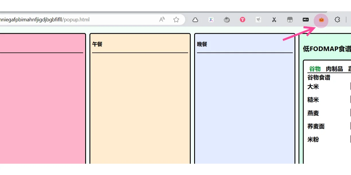Open the browser Extensions puzzle icon
This screenshot has height=175, width=351.
coord(337,20)
